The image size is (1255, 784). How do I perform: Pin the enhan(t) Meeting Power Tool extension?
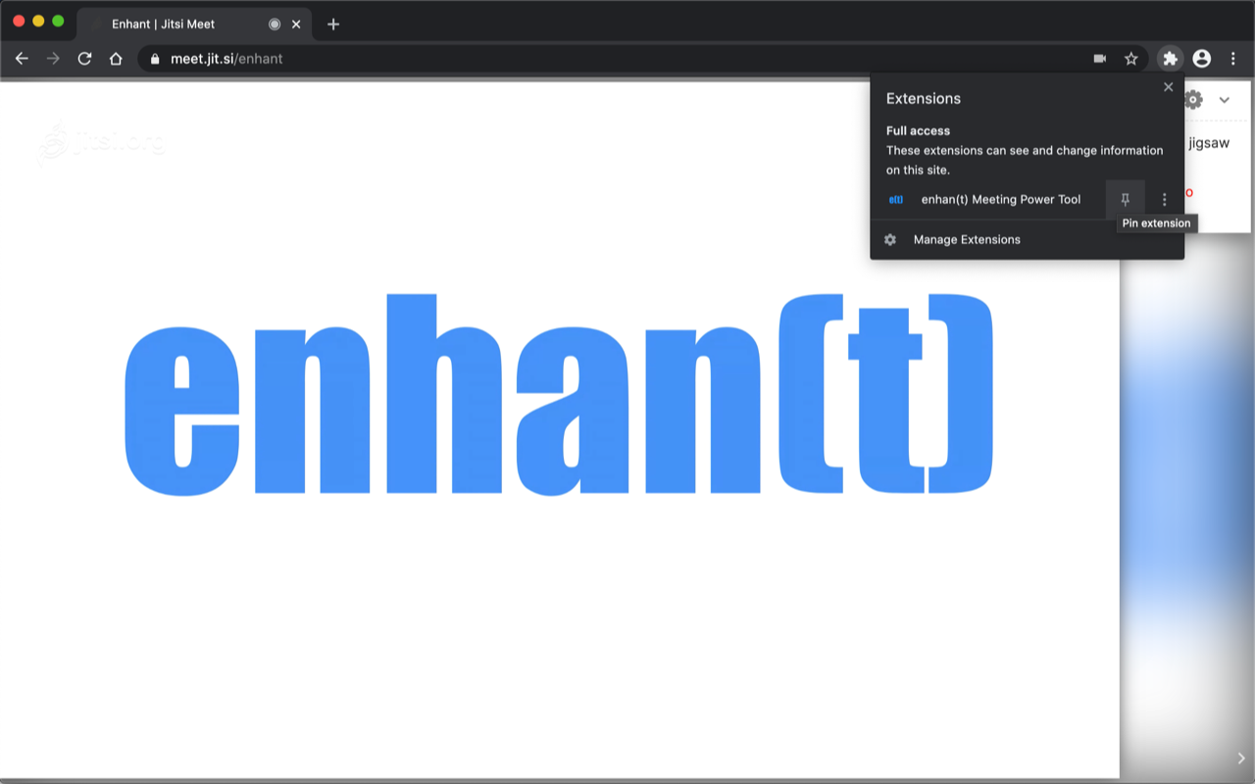[1125, 200]
